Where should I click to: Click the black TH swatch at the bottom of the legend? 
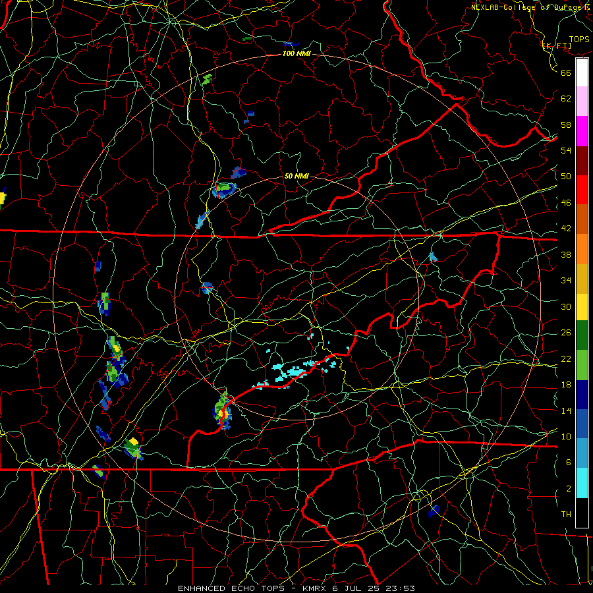tap(582, 513)
